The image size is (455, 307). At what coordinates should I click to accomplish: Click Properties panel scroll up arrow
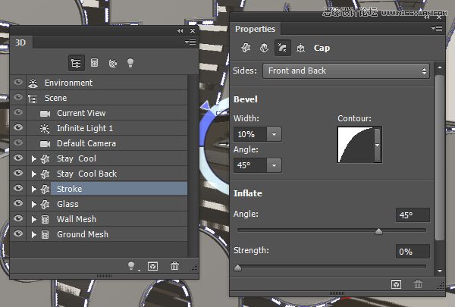click(x=440, y=67)
